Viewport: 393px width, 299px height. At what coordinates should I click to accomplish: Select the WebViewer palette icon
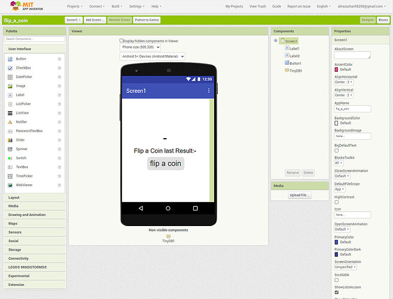10,185
